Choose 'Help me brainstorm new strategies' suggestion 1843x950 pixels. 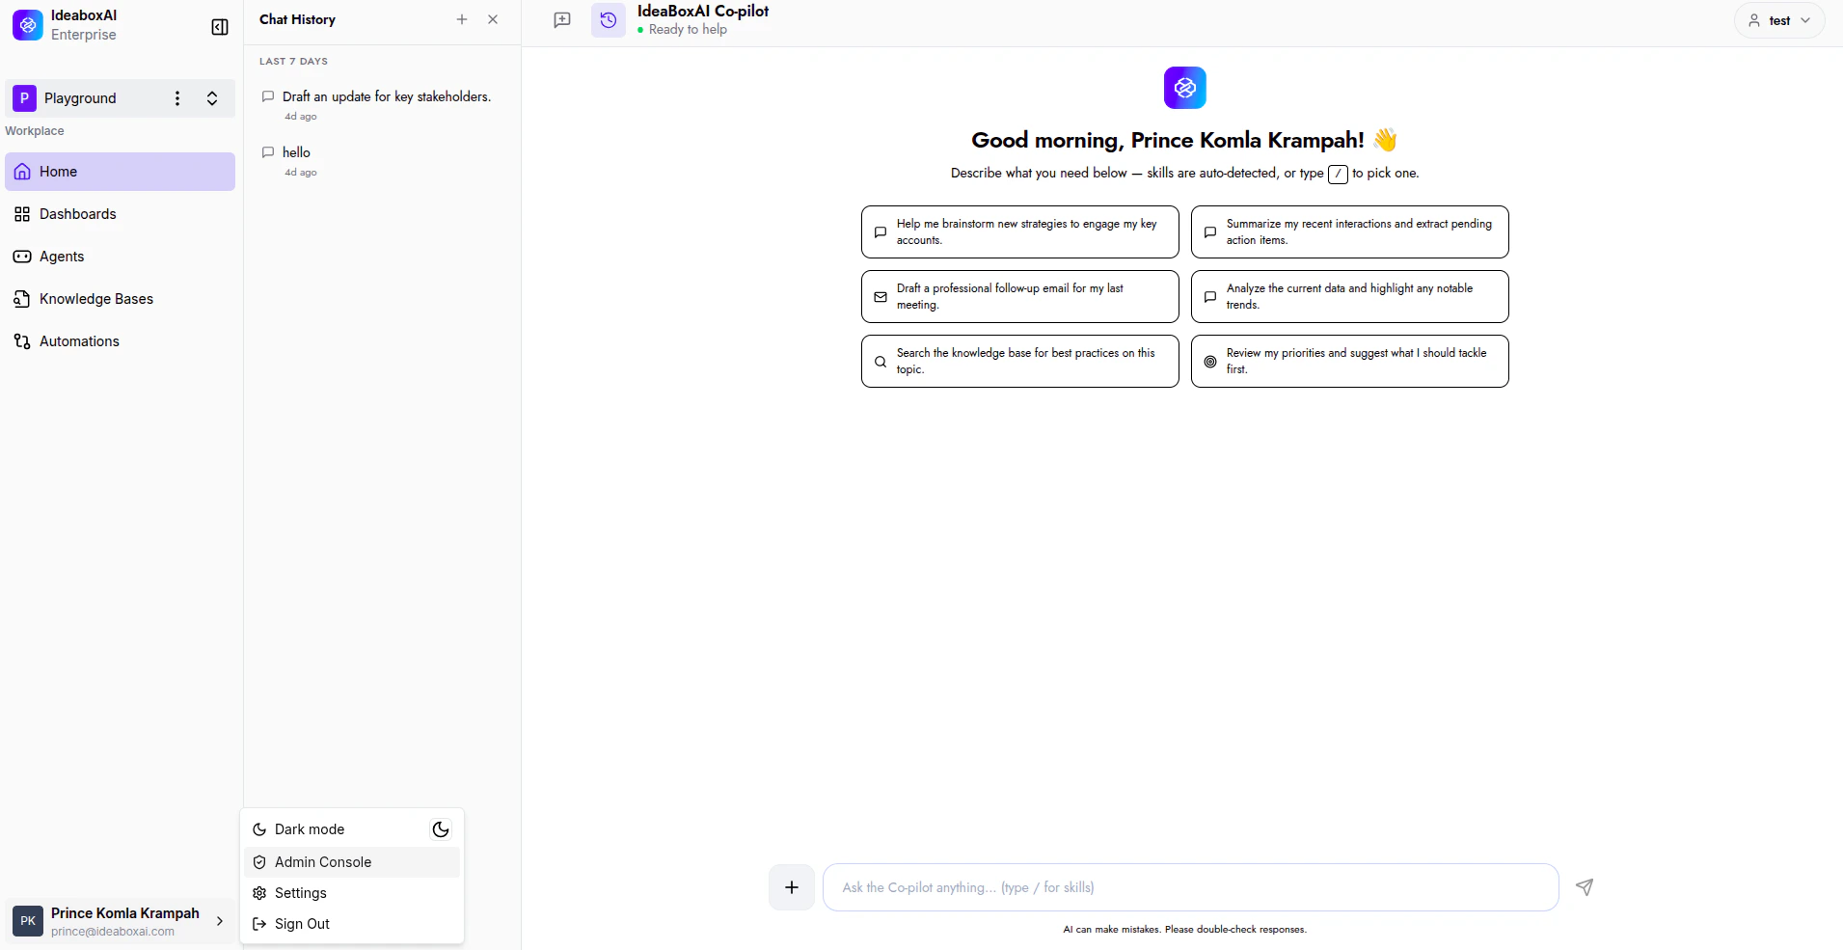coord(1020,231)
